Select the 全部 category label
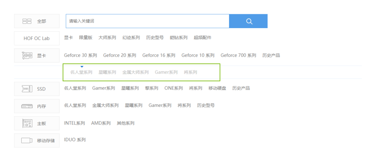Image resolution: width=376 pixels, height=160 pixels. pos(41,21)
